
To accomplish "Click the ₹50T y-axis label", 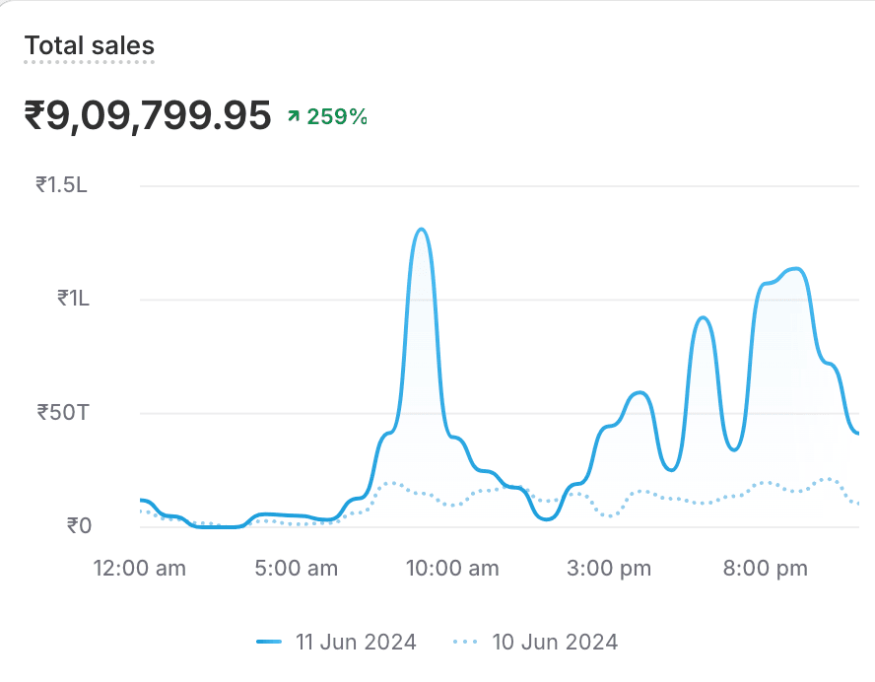I will click(63, 412).
